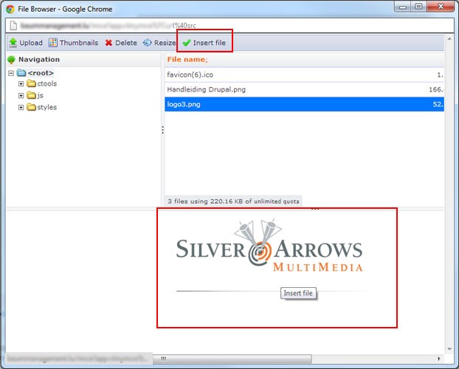Viewport: 459px width, 369px height.
Task: Close the File Browser window
Action: (441, 7)
